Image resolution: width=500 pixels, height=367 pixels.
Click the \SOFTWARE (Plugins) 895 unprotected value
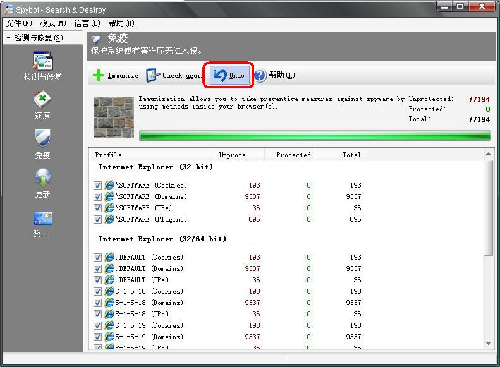pyautogui.click(x=254, y=219)
